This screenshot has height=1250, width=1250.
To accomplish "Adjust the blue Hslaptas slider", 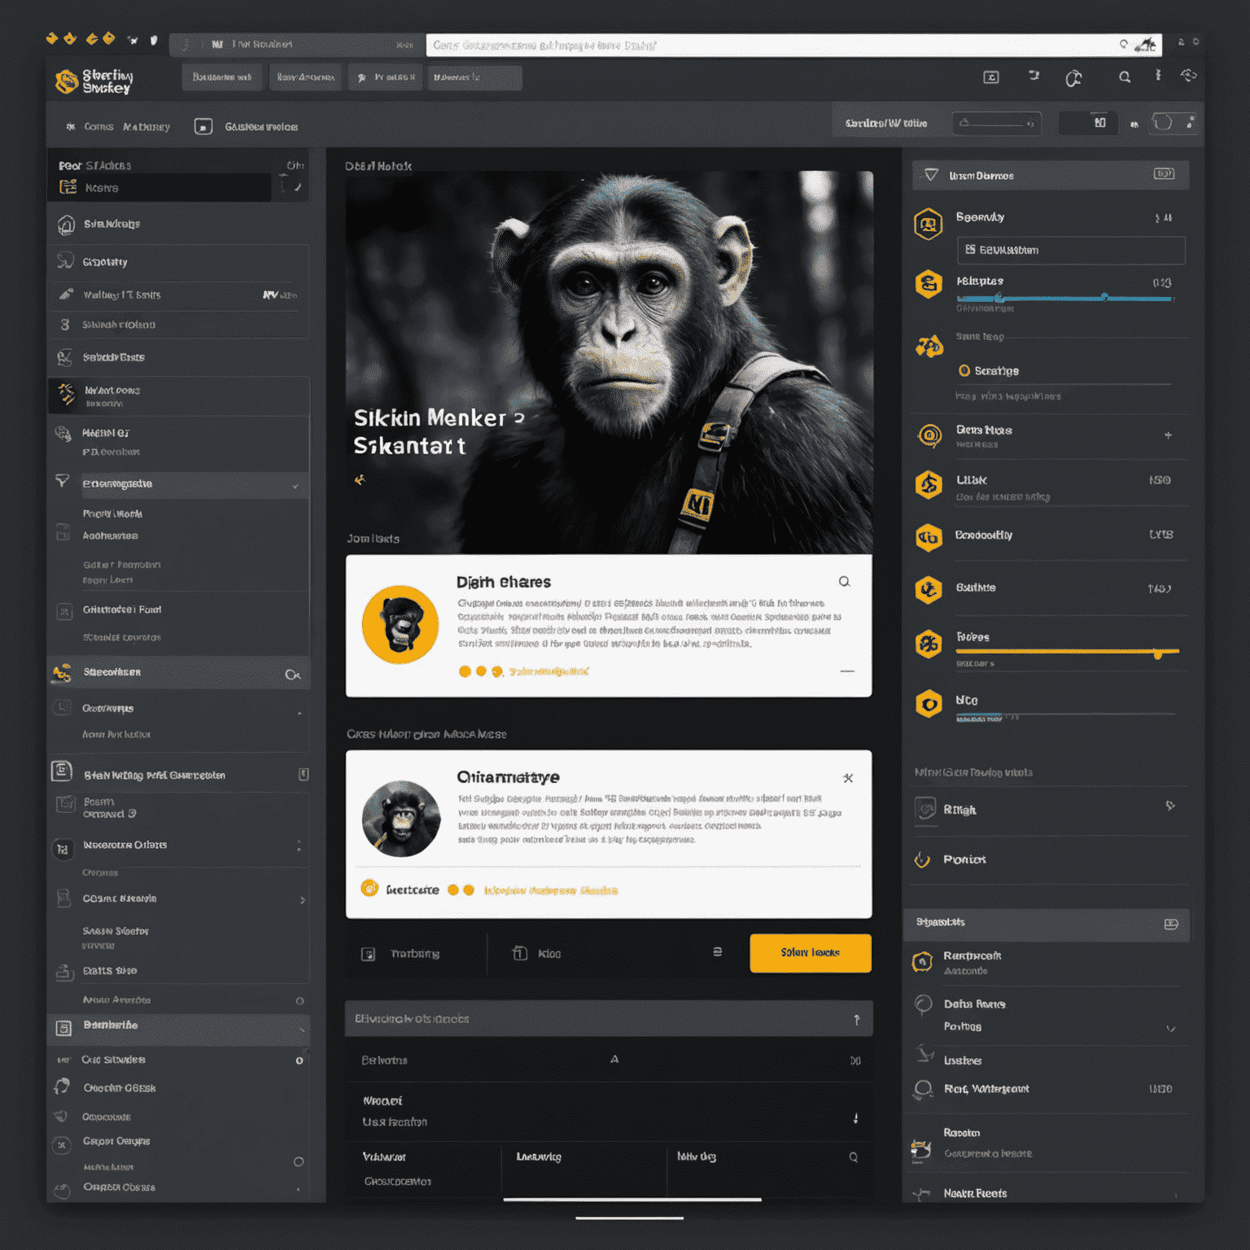I will pos(1064,298).
